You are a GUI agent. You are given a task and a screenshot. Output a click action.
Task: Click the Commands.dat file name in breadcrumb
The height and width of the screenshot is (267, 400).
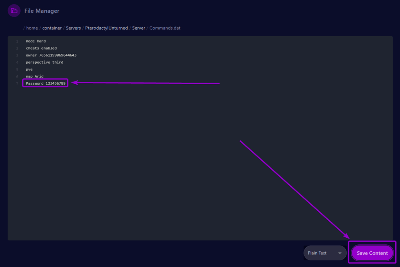click(165, 28)
